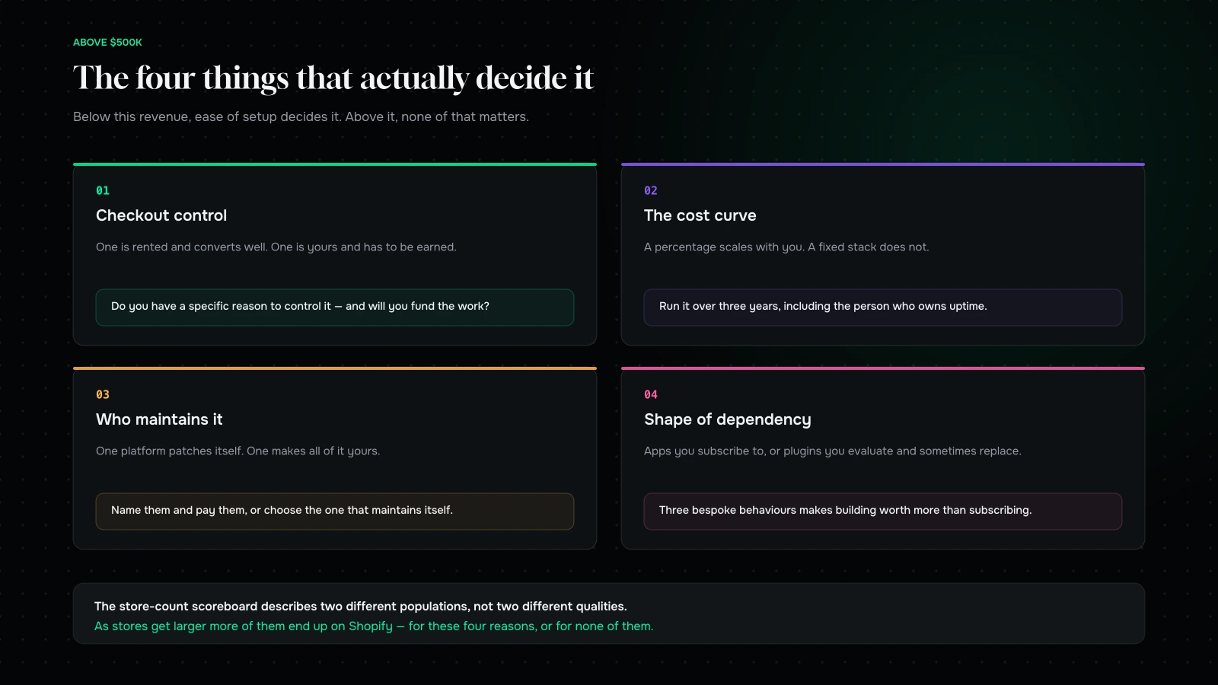The width and height of the screenshot is (1218, 685).
Task: Select 'Name them and pay them' callout
Action: 335,511
